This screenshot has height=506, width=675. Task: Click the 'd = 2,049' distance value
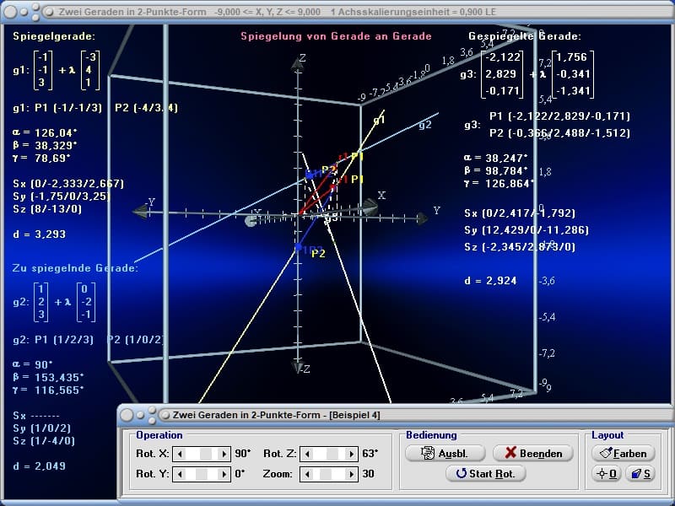pos(39,466)
